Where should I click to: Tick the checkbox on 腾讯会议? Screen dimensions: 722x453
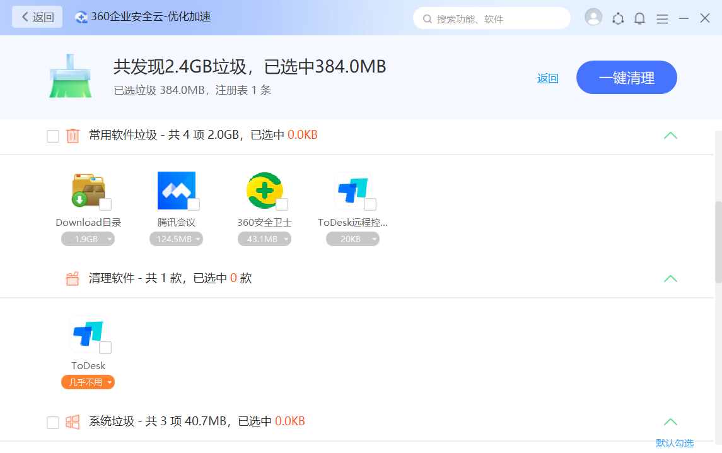tap(194, 204)
